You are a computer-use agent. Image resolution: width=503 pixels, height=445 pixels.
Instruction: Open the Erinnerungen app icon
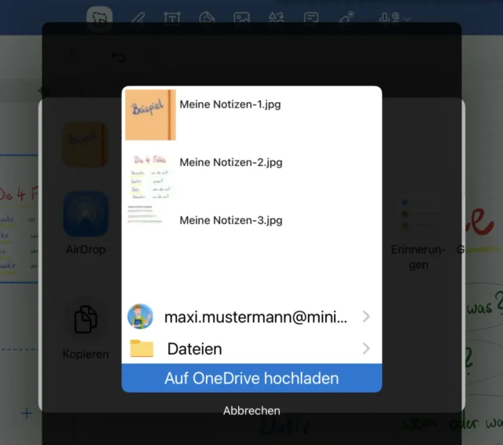click(418, 215)
